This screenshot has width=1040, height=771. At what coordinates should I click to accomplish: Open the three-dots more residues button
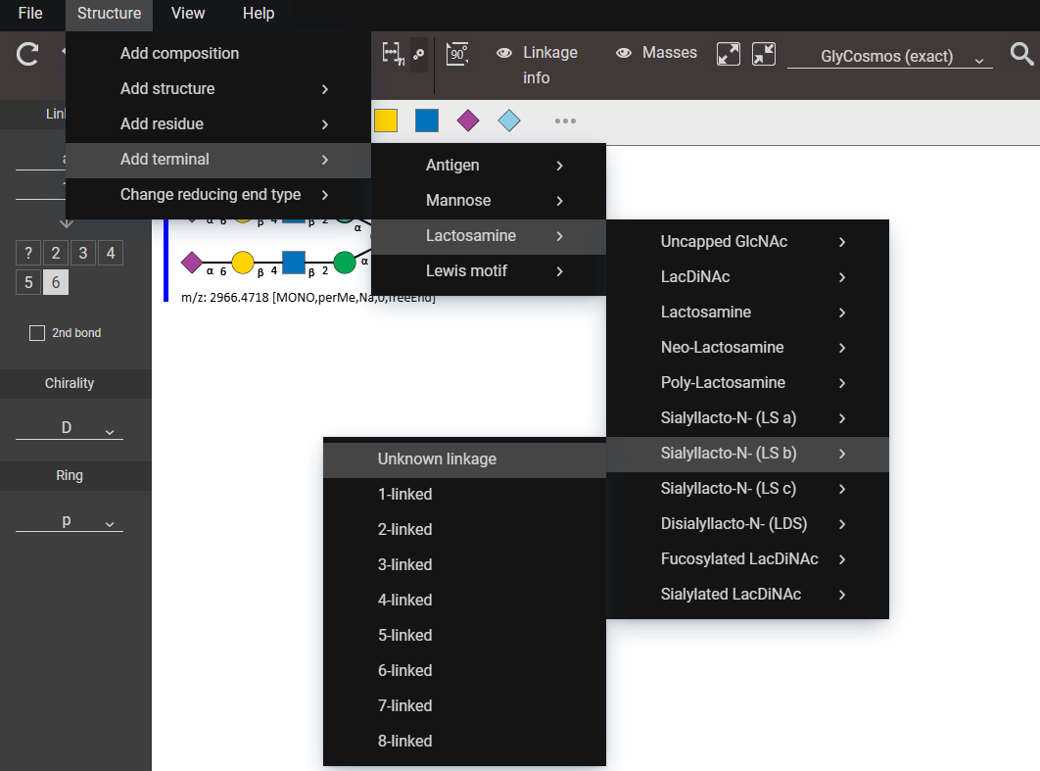point(565,120)
